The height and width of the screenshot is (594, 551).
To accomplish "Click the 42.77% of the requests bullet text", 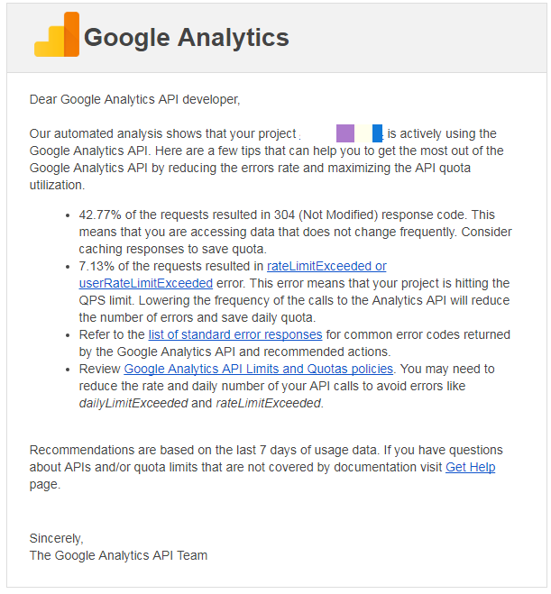I will [x=295, y=232].
